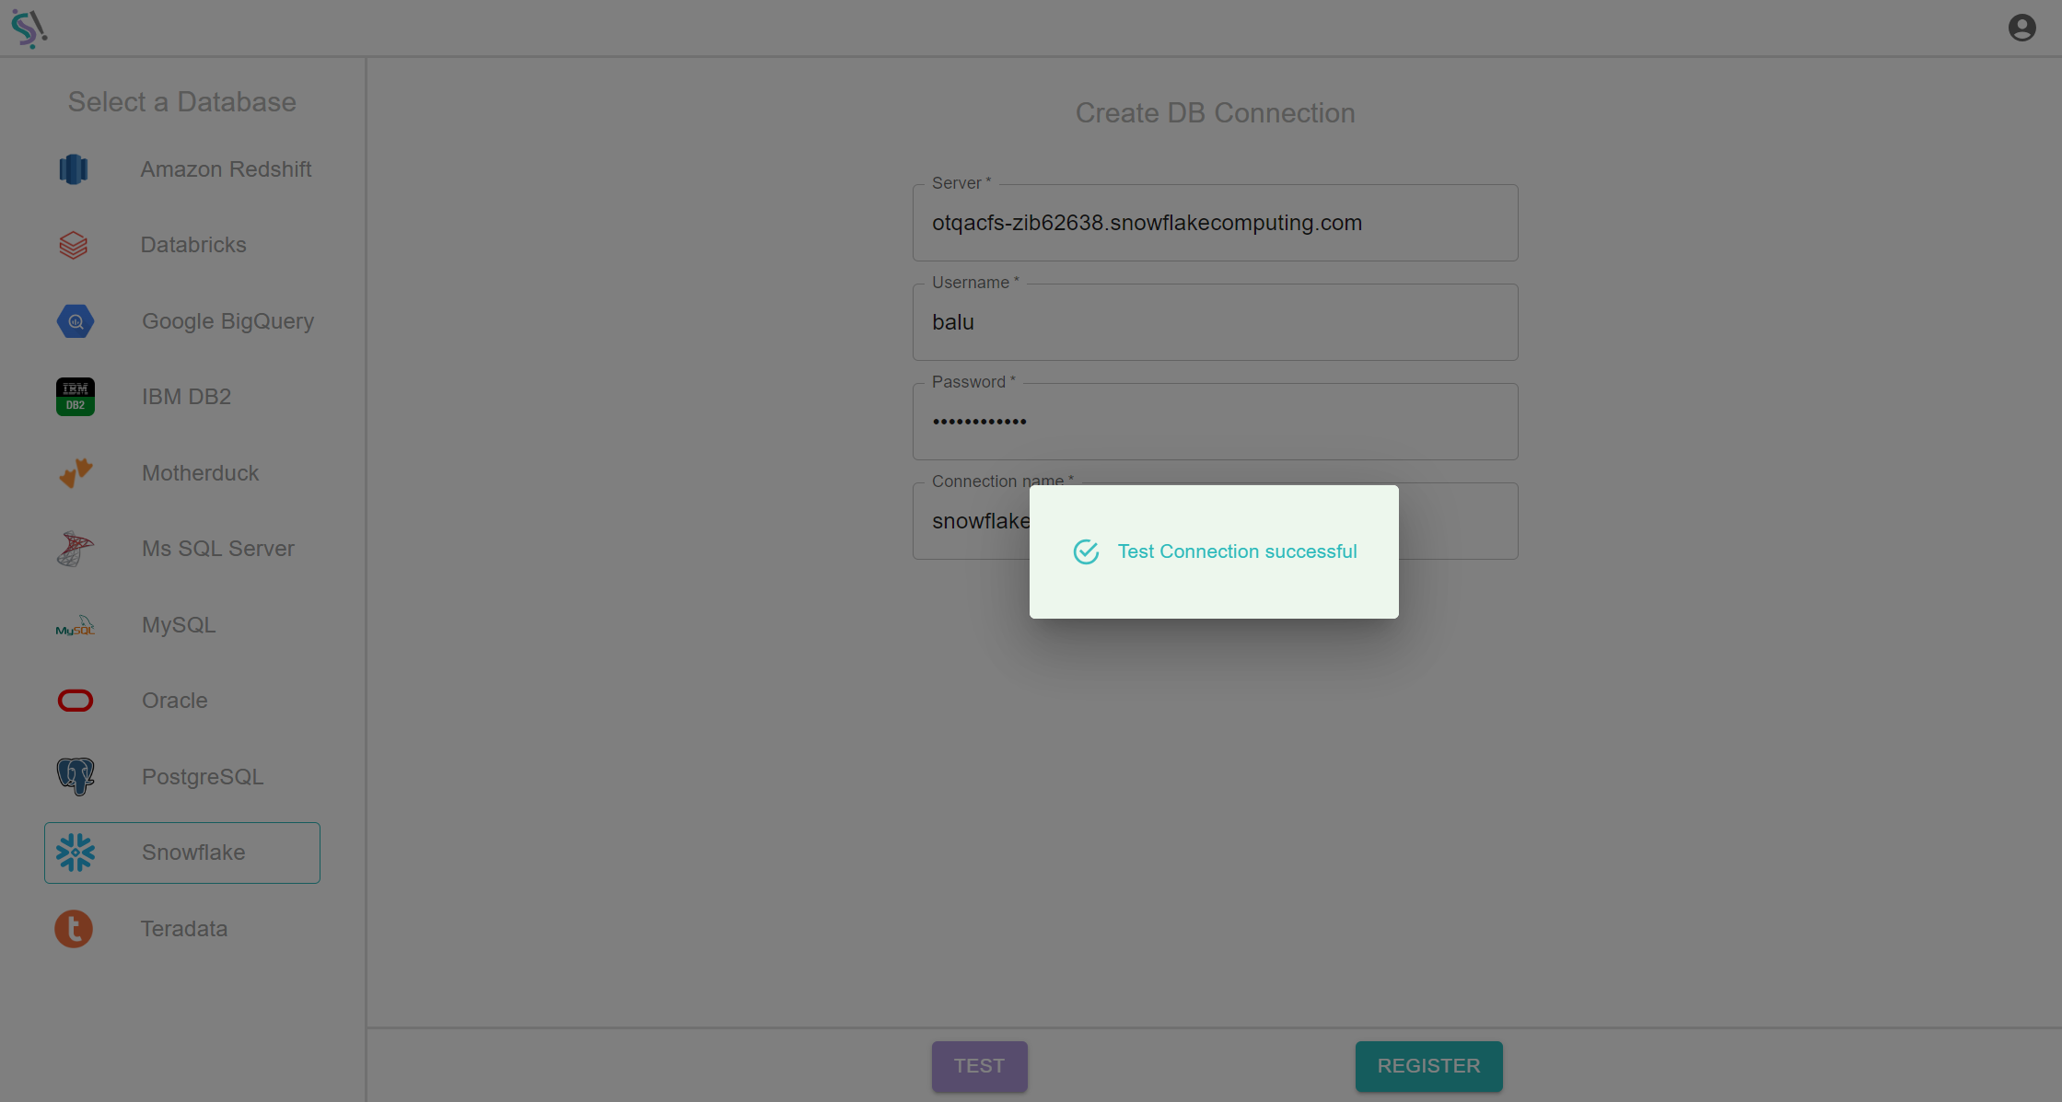This screenshot has width=2062, height=1102.
Task: Select Amazon Redshift database icon
Action: pos(74,168)
